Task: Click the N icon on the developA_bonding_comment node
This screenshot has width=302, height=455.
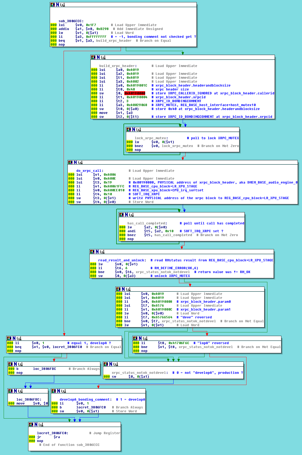Action: (x=59, y=391)
